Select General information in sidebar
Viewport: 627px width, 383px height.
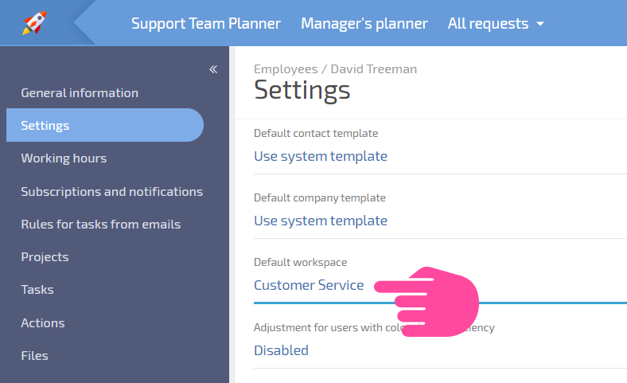coord(80,93)
